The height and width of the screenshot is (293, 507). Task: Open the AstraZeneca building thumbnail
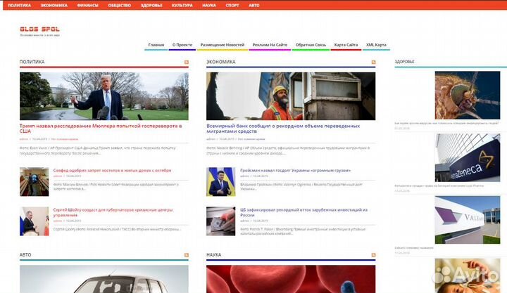[467, 158]
